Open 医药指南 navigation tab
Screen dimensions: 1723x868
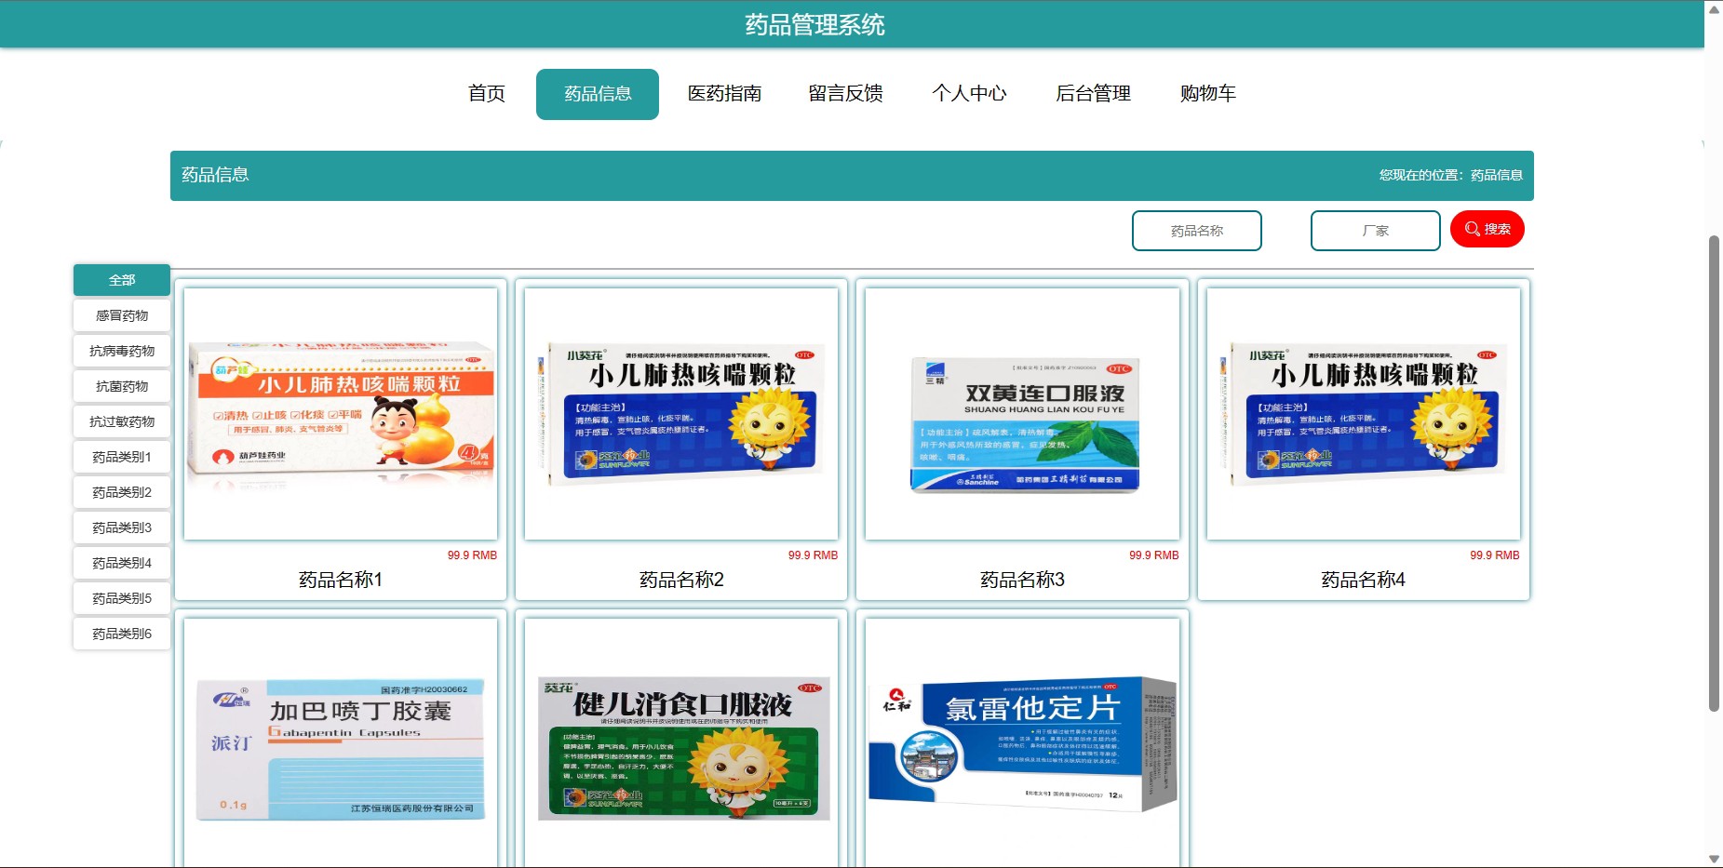coord(724,94)
